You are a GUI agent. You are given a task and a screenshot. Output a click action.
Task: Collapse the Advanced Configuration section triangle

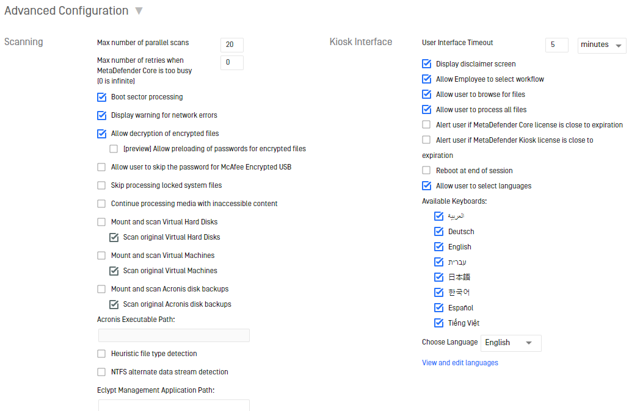139,11
